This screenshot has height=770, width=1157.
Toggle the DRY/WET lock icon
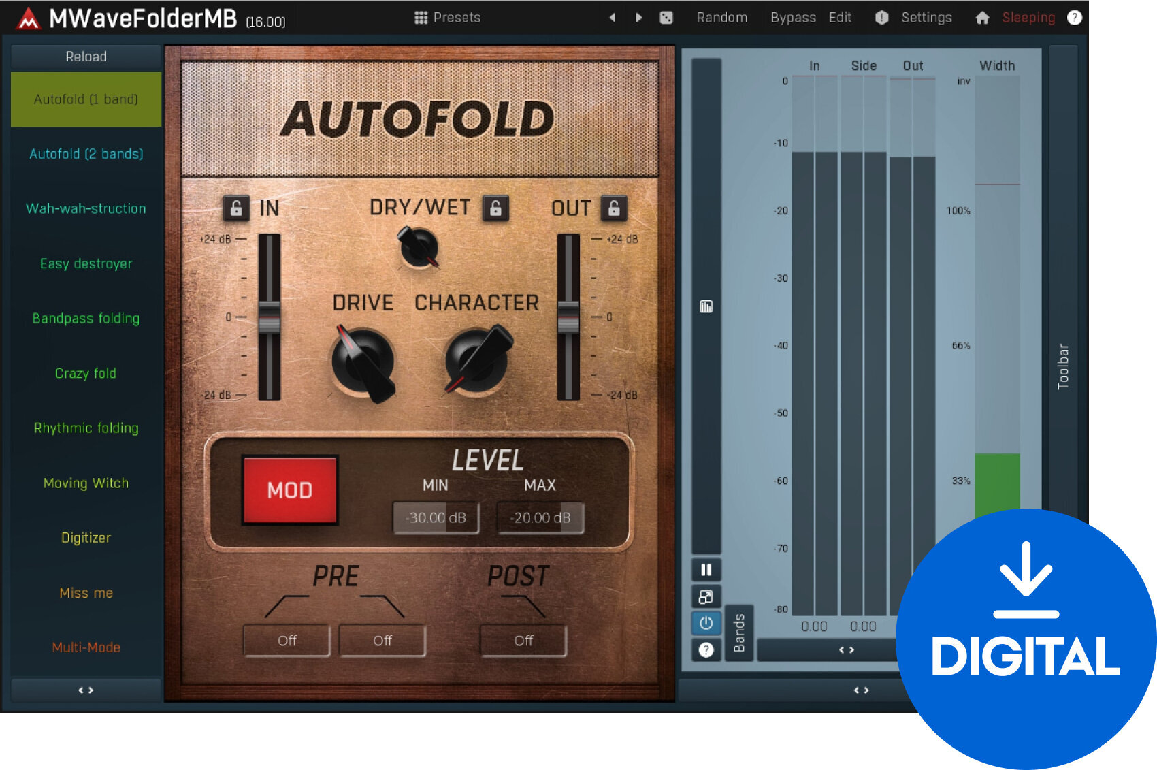[x=496, y=209]
